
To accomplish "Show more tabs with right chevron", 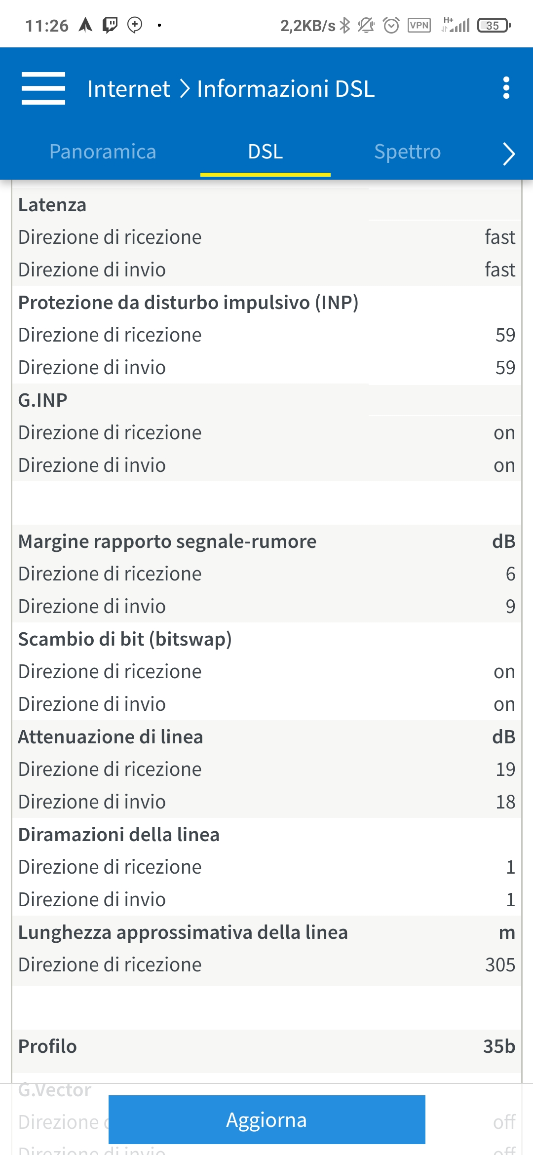I will [x=508, y=154].
